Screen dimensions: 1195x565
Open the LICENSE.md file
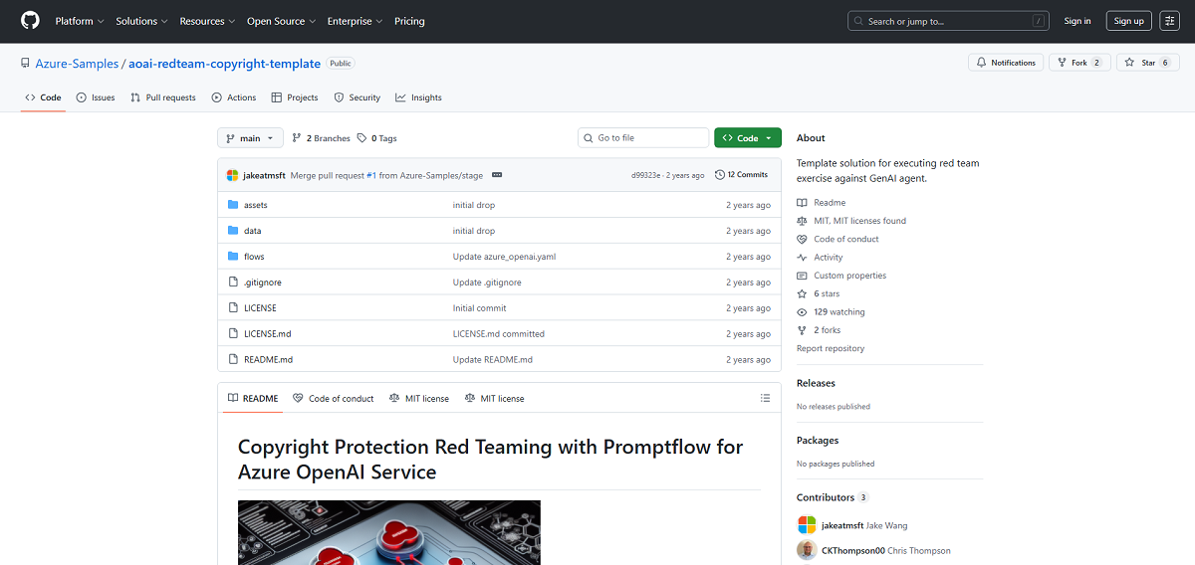tap(267, 334)
